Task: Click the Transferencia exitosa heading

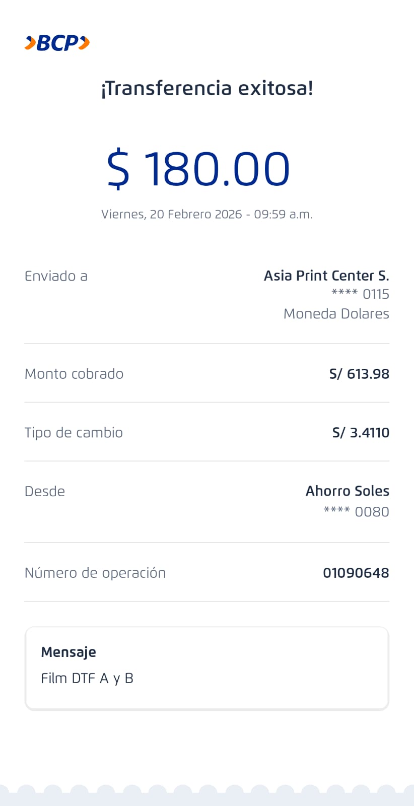Action: 207,88
